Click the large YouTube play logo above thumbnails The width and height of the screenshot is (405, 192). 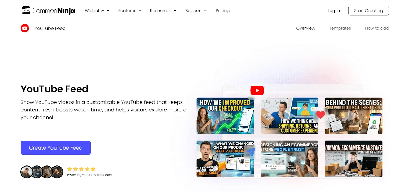click(x=257, y=91)
